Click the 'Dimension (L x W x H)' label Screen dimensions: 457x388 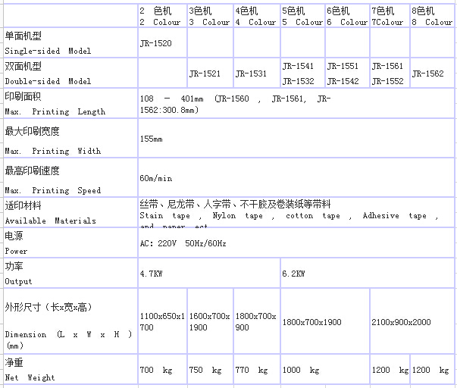(x=68, y=334)
